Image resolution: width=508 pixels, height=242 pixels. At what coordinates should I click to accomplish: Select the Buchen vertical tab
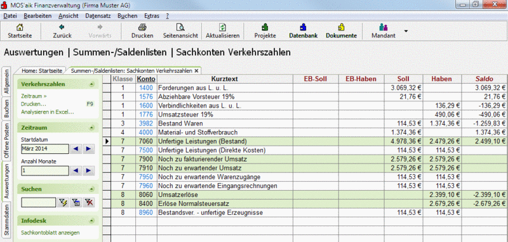pos(7,109)
